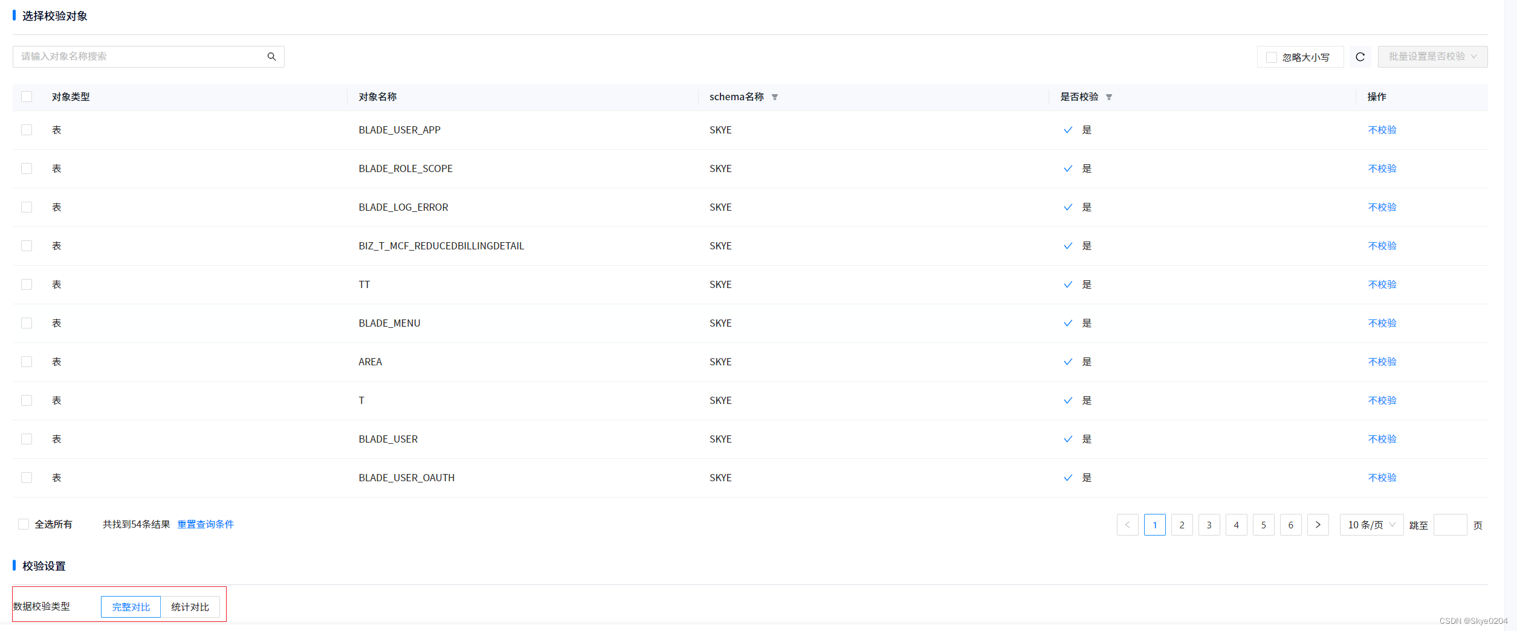Open the schema名称 column filter icon

click(775, 97)
